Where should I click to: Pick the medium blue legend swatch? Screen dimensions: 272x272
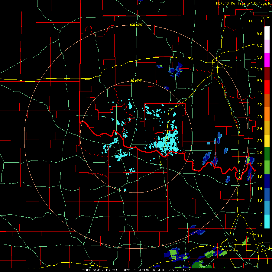(x=267, y=194)
